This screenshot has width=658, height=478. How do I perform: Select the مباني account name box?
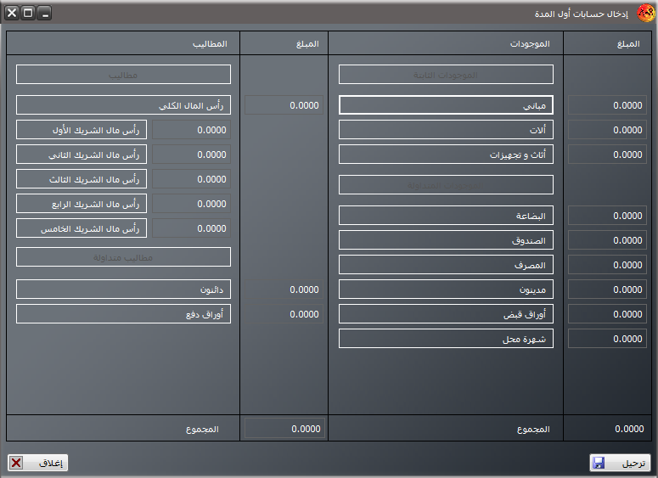click(446, 105)
